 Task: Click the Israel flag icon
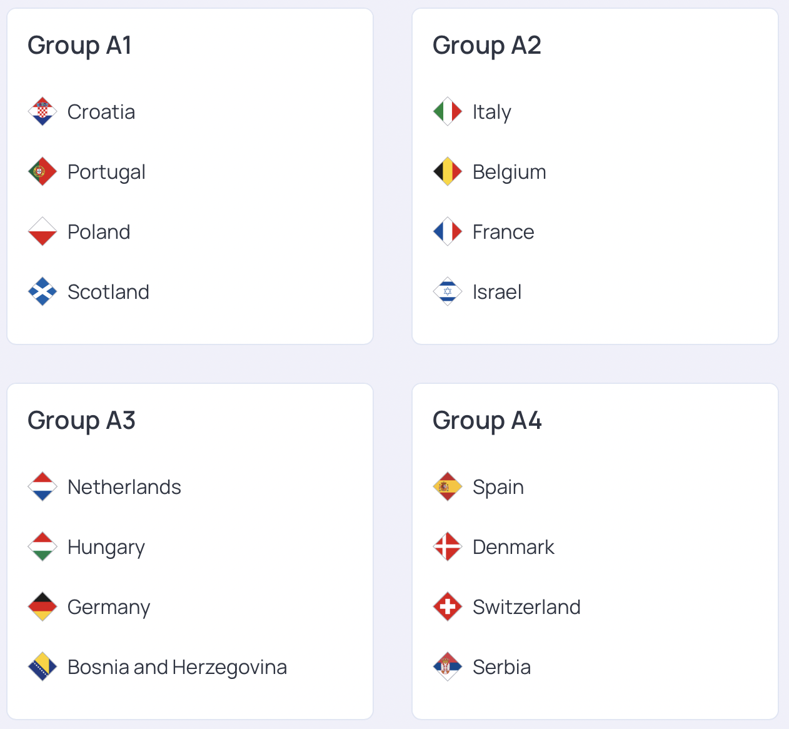point(448,292)
